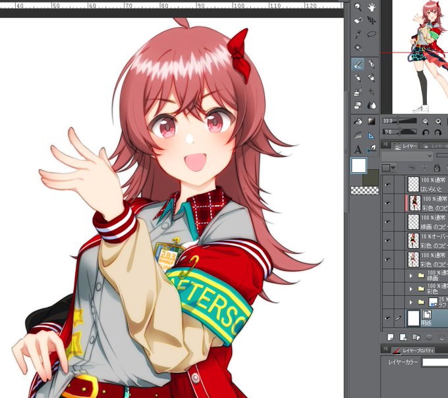Expand the 彩色 layer folder

(x=411, y=289)
